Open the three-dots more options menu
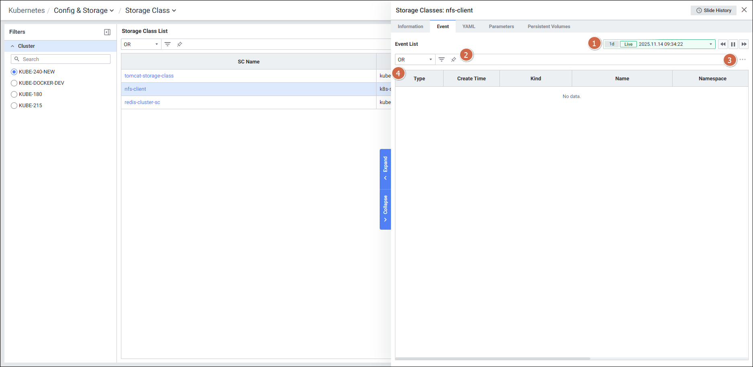Viewport: 753px width, 367px height. pos(743,59)
